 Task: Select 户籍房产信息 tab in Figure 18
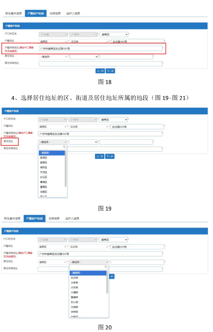coord(36,13)
